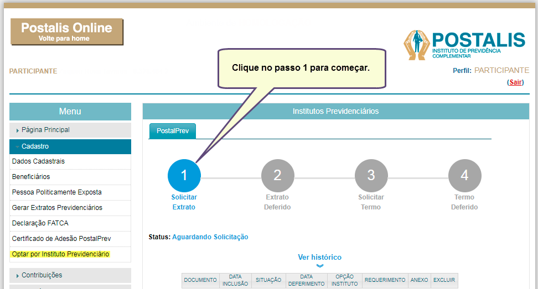This screenshot has height=289, width=538.
Task: Click the Termo Deferido step label
Action: click(464, 202)
